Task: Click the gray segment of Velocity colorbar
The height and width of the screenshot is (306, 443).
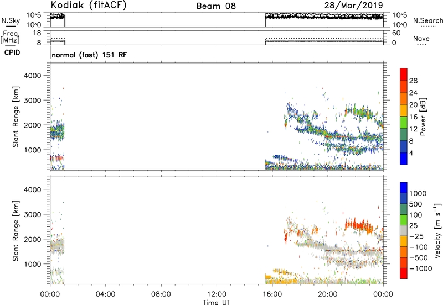Action: click(404, 231)
